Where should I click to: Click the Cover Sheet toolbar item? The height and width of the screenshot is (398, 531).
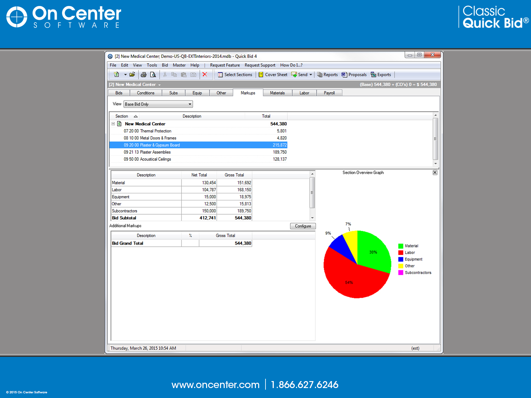[x=273, y=75]
